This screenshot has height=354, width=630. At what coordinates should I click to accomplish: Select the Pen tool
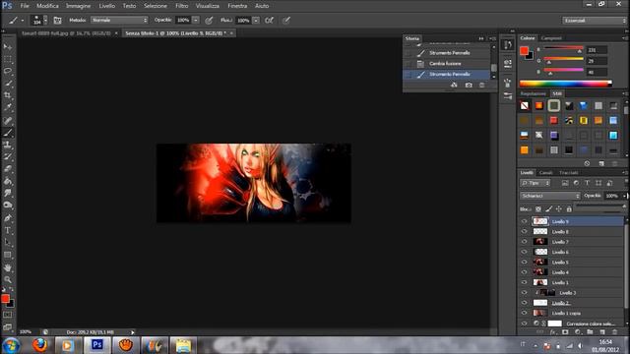click(x=8, y=218)
